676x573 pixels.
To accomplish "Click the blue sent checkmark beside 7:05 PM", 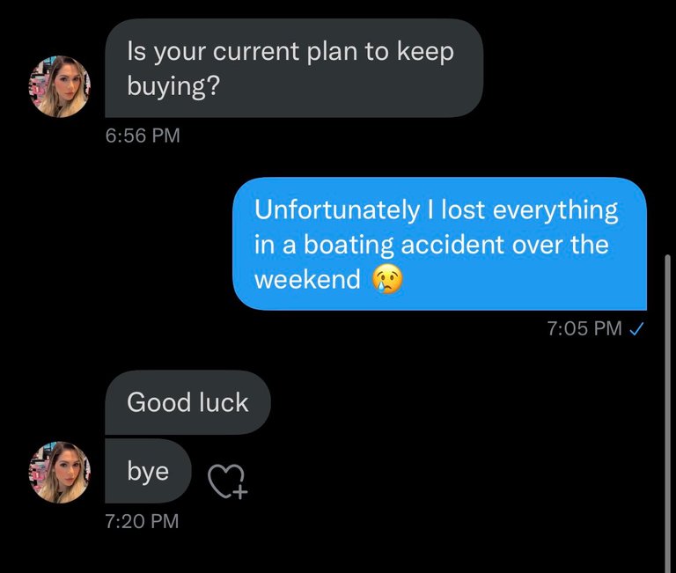I will [x=636, y=329].
